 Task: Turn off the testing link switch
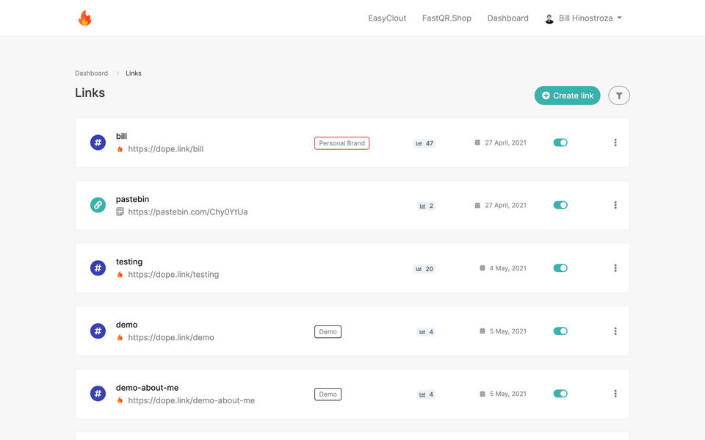click(560, 268)
